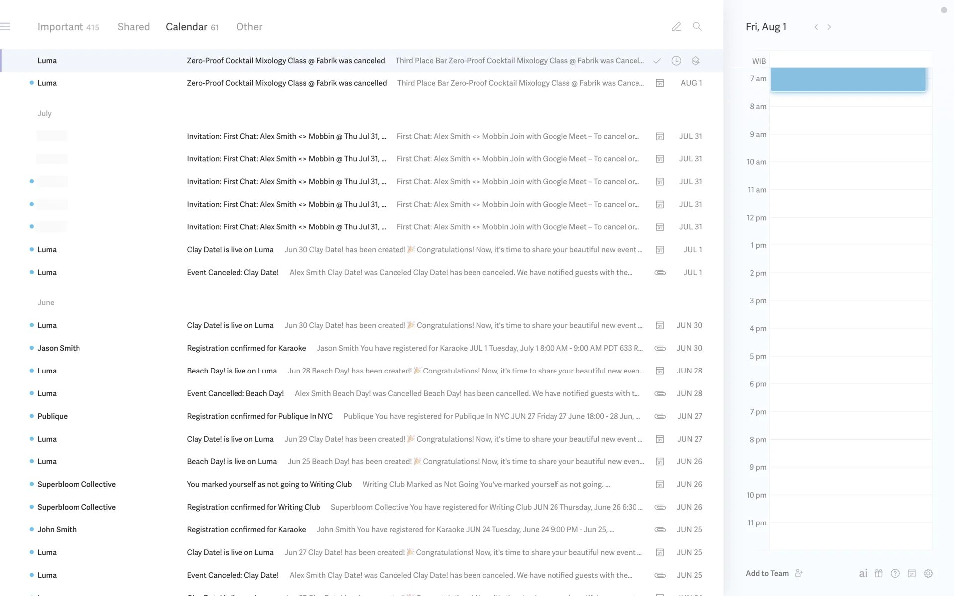Screen dimensions: 954x596
Task: Switch to the Shared tab
Action: [x=133, y=27]
